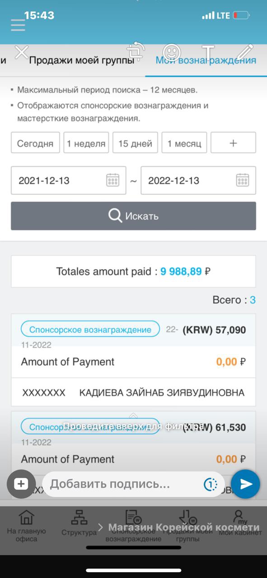The height and width of the screenshot is (578, 267).
Task: Close the image editor with the X icon
Action: coord(22,52)
